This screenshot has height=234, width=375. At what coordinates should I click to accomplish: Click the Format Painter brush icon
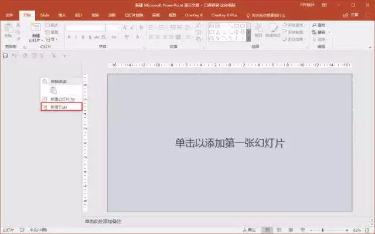coord(18,39)
